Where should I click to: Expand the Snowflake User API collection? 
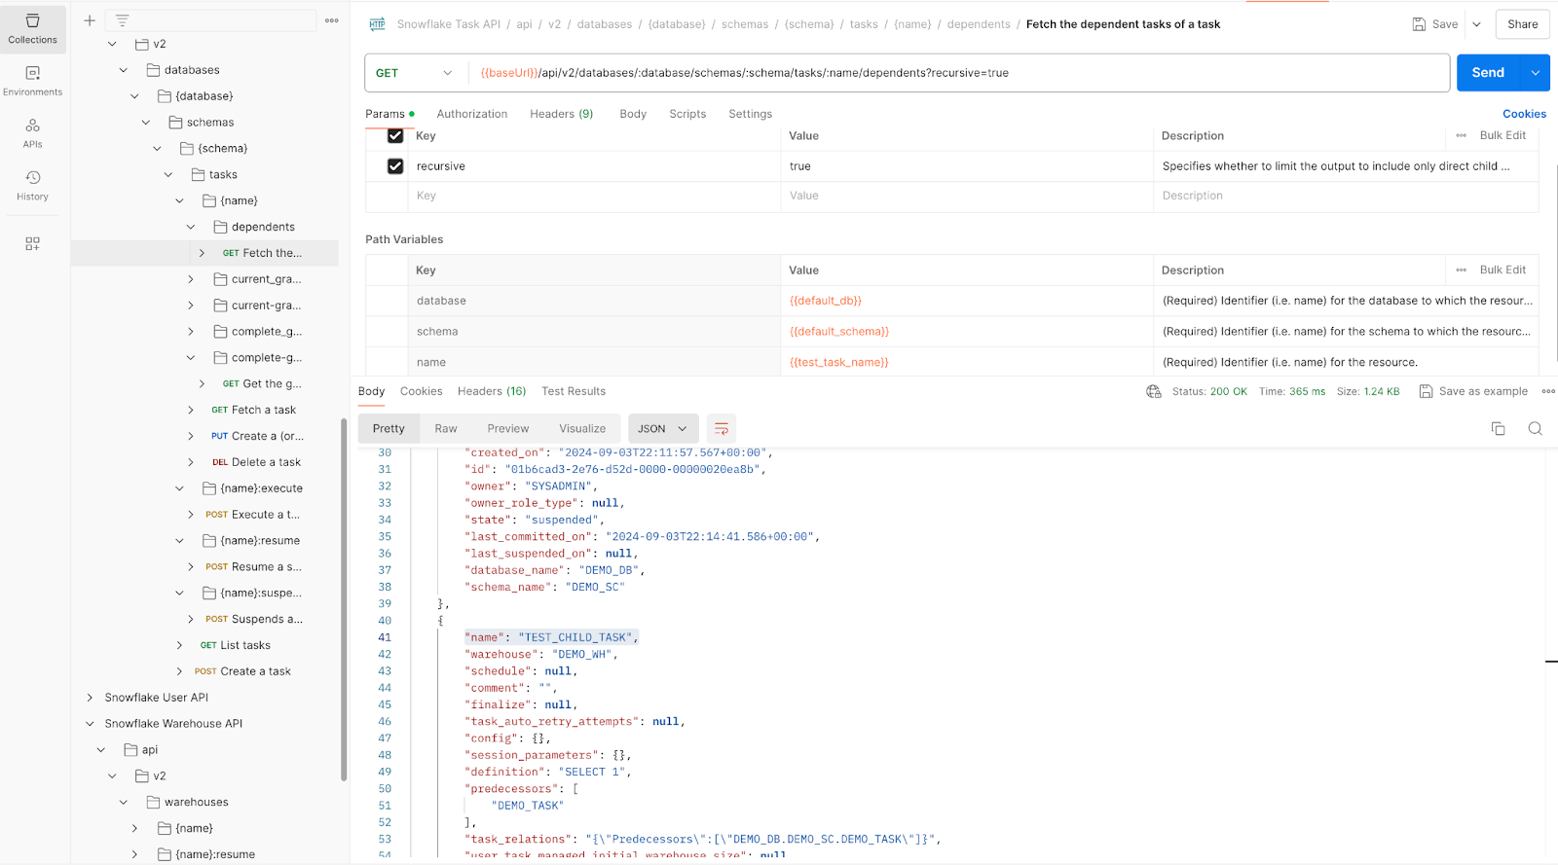(x=90, y=698)
